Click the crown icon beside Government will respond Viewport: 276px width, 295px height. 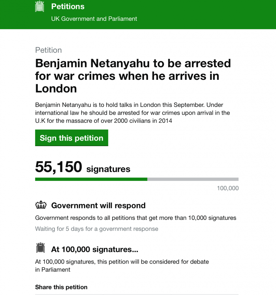41,205
